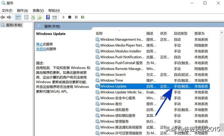Sort by the 登录为 column header
Screen dimensions: 224x136
[x=199, y=33]
